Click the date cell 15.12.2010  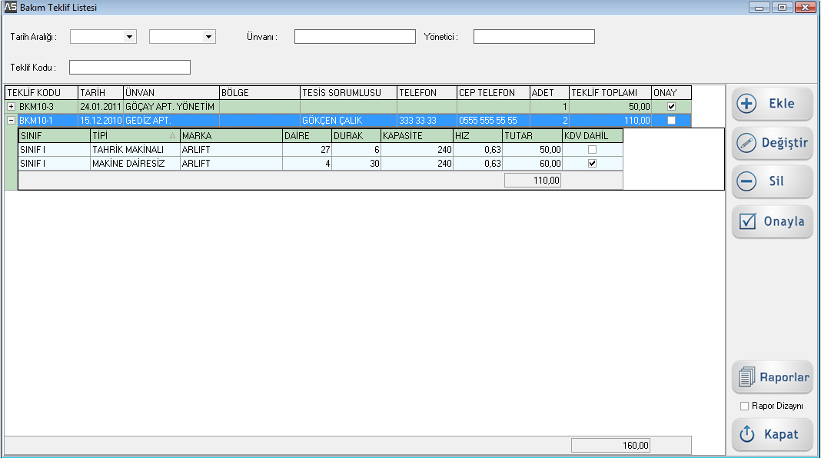pos(101,121)
